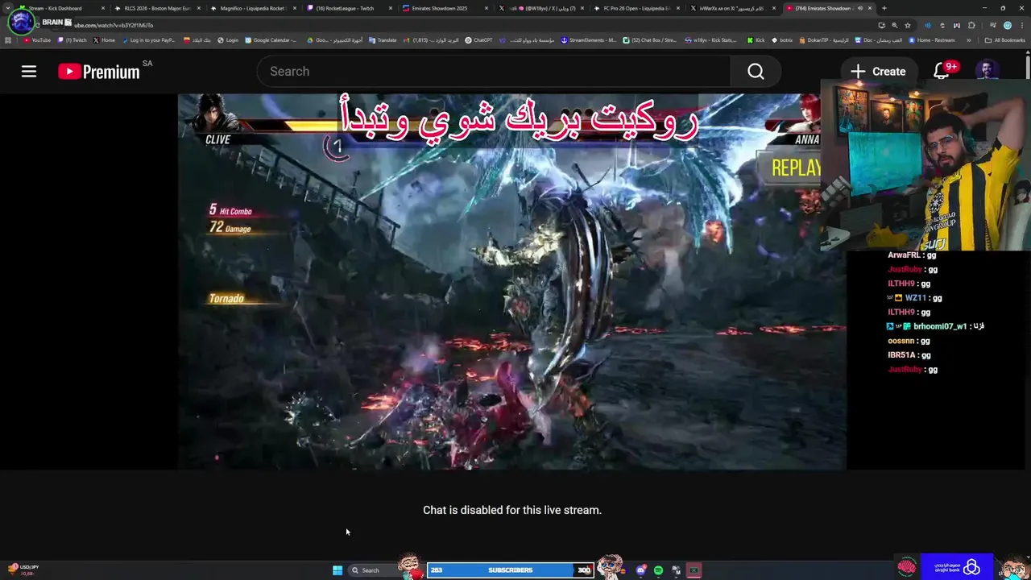
Task: Open the notifications bell
Action: (x=941, y=72)
